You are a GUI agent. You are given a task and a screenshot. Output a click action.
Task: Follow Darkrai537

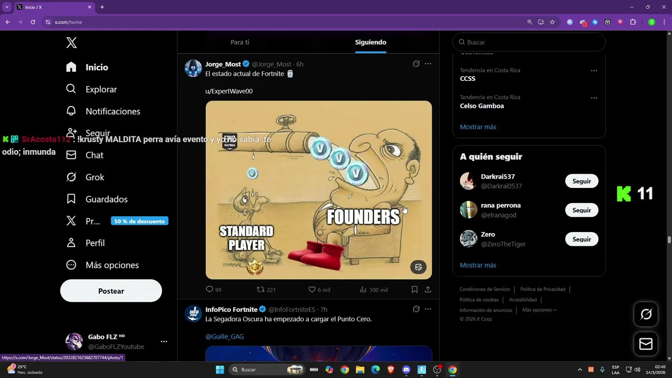coord(582,181)
